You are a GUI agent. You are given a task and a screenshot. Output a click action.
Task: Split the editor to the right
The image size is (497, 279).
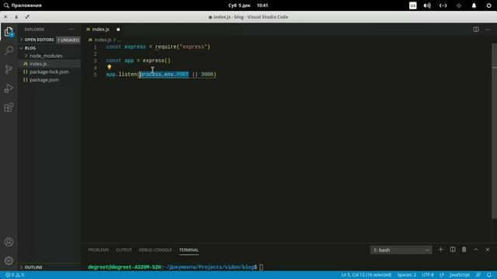tap(476, 29)
